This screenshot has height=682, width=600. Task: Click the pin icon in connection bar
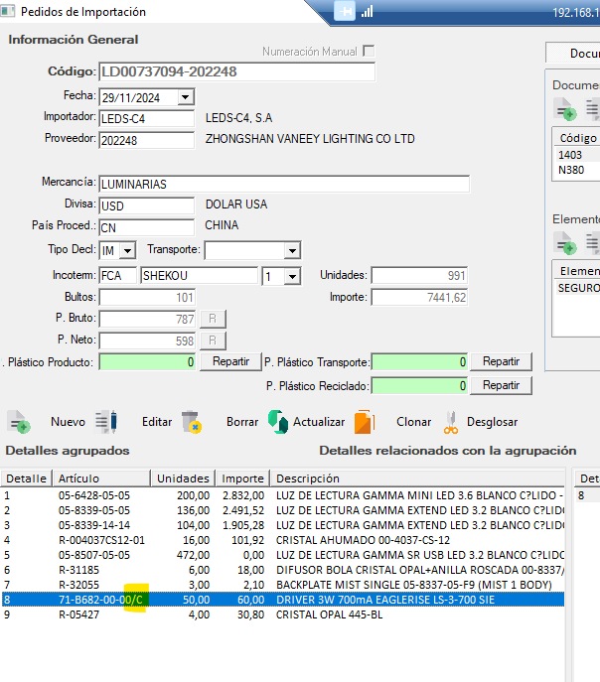click(344, 12)
